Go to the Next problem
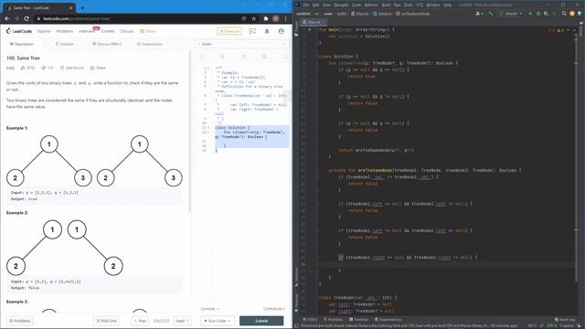The image size is (585, 329). point(182,321)
